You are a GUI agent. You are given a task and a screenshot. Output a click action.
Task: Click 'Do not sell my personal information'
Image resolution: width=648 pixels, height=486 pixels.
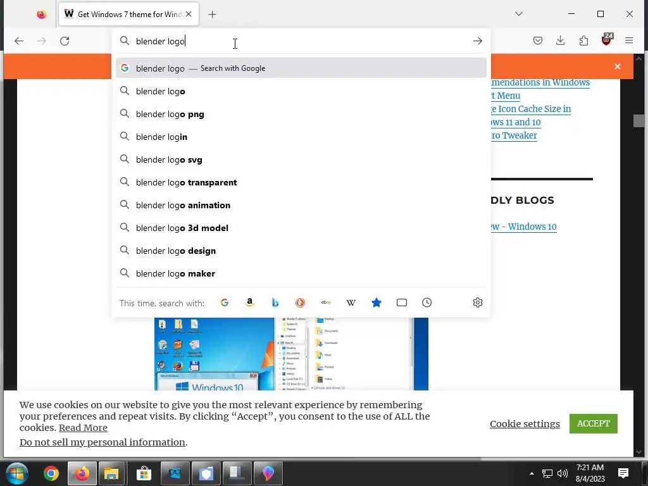[102, 442]
